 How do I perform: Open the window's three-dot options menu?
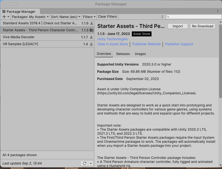coord(218,11)
